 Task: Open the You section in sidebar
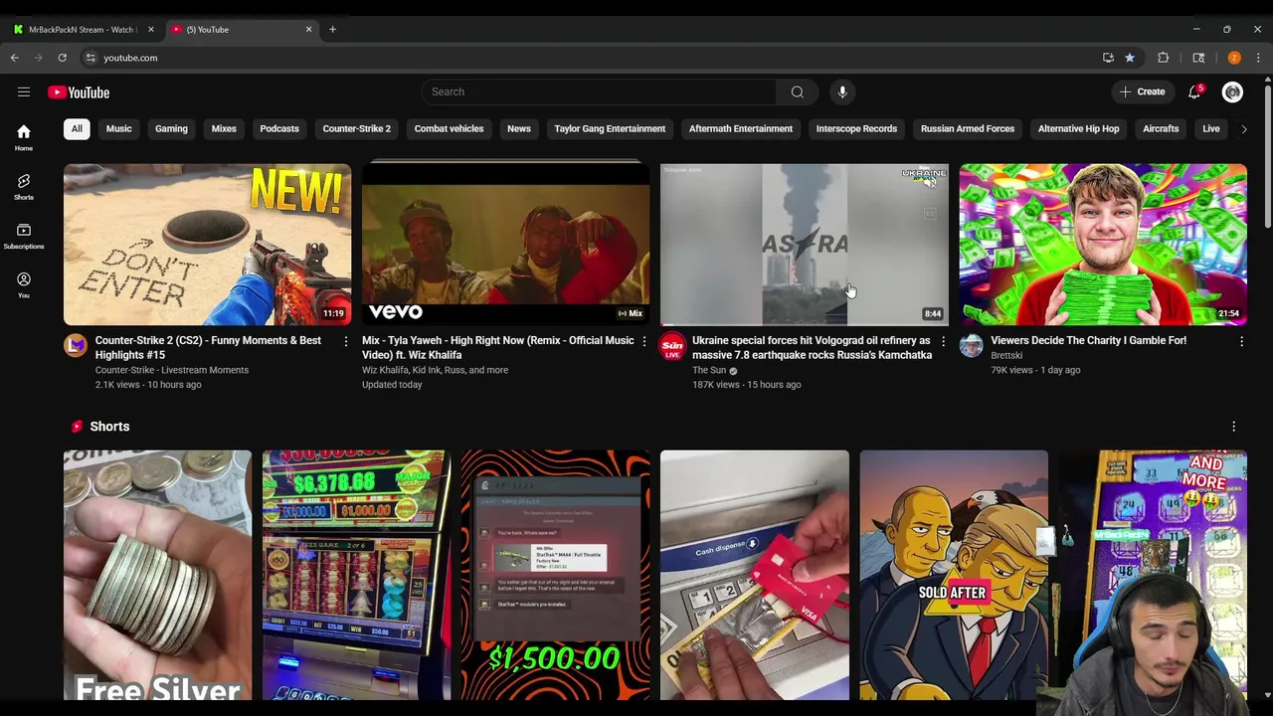(x=24, y=284)
